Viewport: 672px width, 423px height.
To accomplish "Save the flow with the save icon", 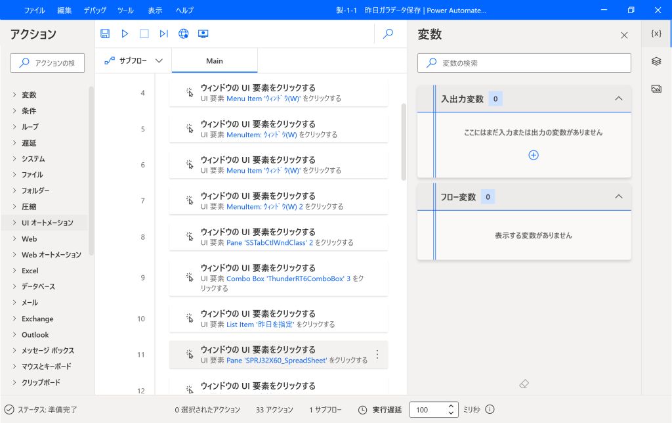I will click(105, 33).
